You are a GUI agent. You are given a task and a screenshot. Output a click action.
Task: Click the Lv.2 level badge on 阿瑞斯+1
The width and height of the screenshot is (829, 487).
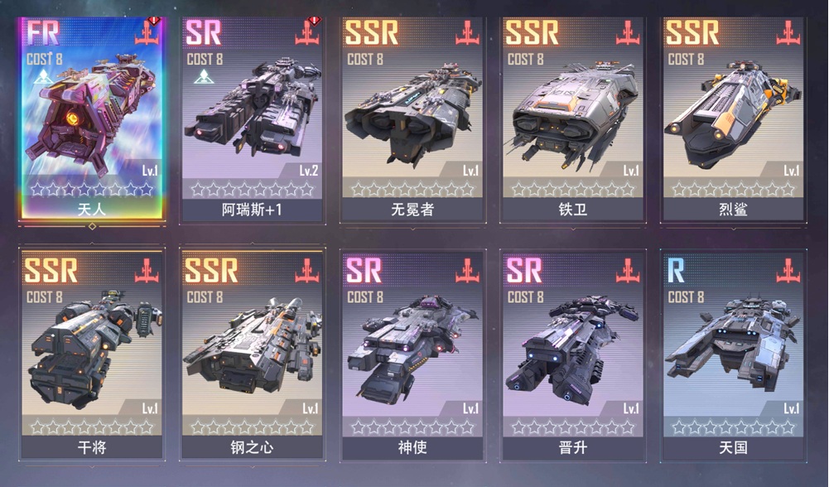point(309,171)
